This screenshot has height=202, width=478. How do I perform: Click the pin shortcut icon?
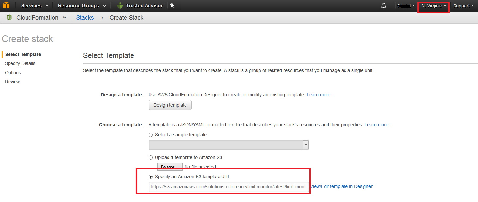pyautogui.click(x=172, y=6)
